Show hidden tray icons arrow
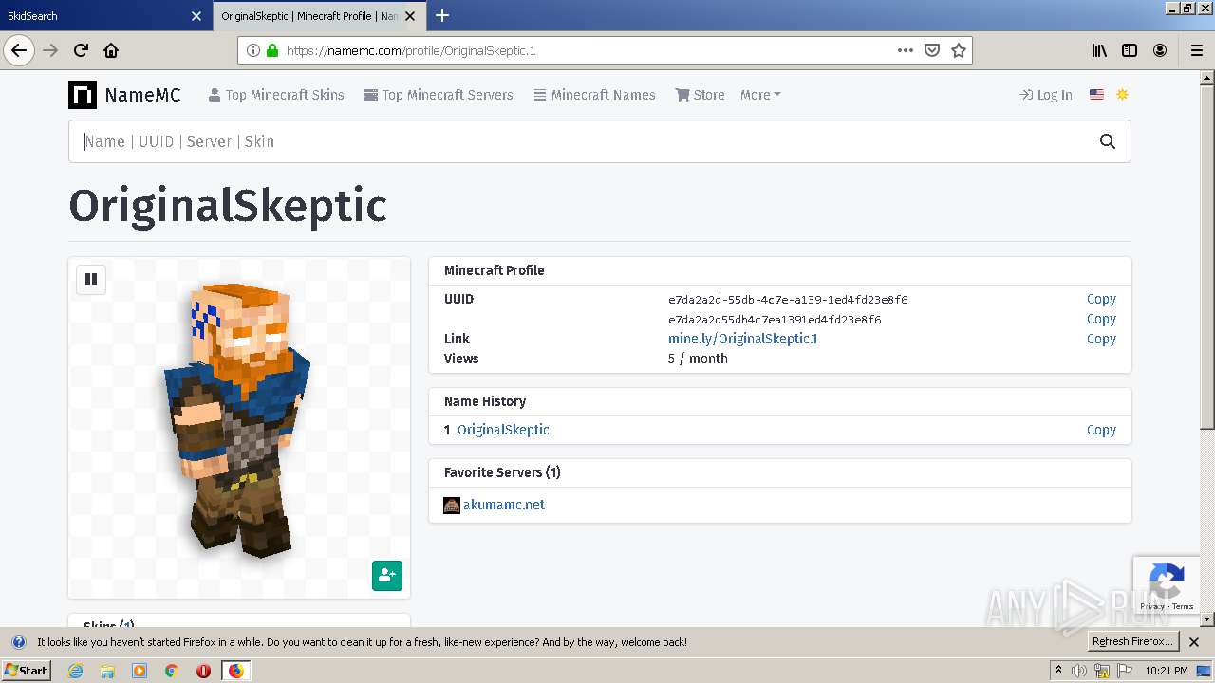The width and height of the screenshot is (1215, 683). coord(1058,671)
